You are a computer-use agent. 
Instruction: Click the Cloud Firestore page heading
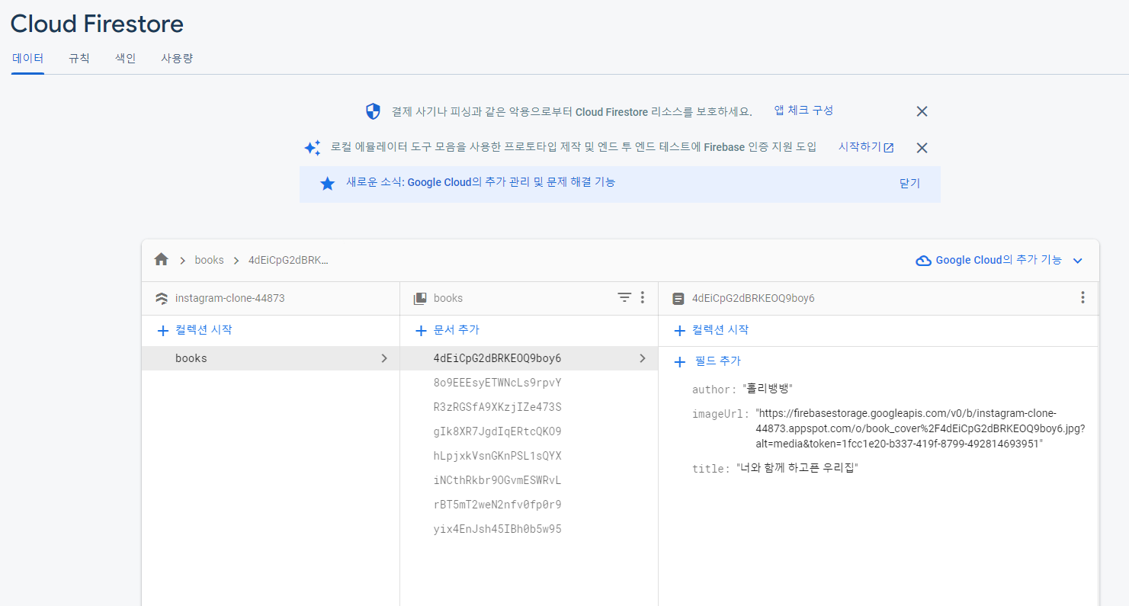[x=97, y=24]
